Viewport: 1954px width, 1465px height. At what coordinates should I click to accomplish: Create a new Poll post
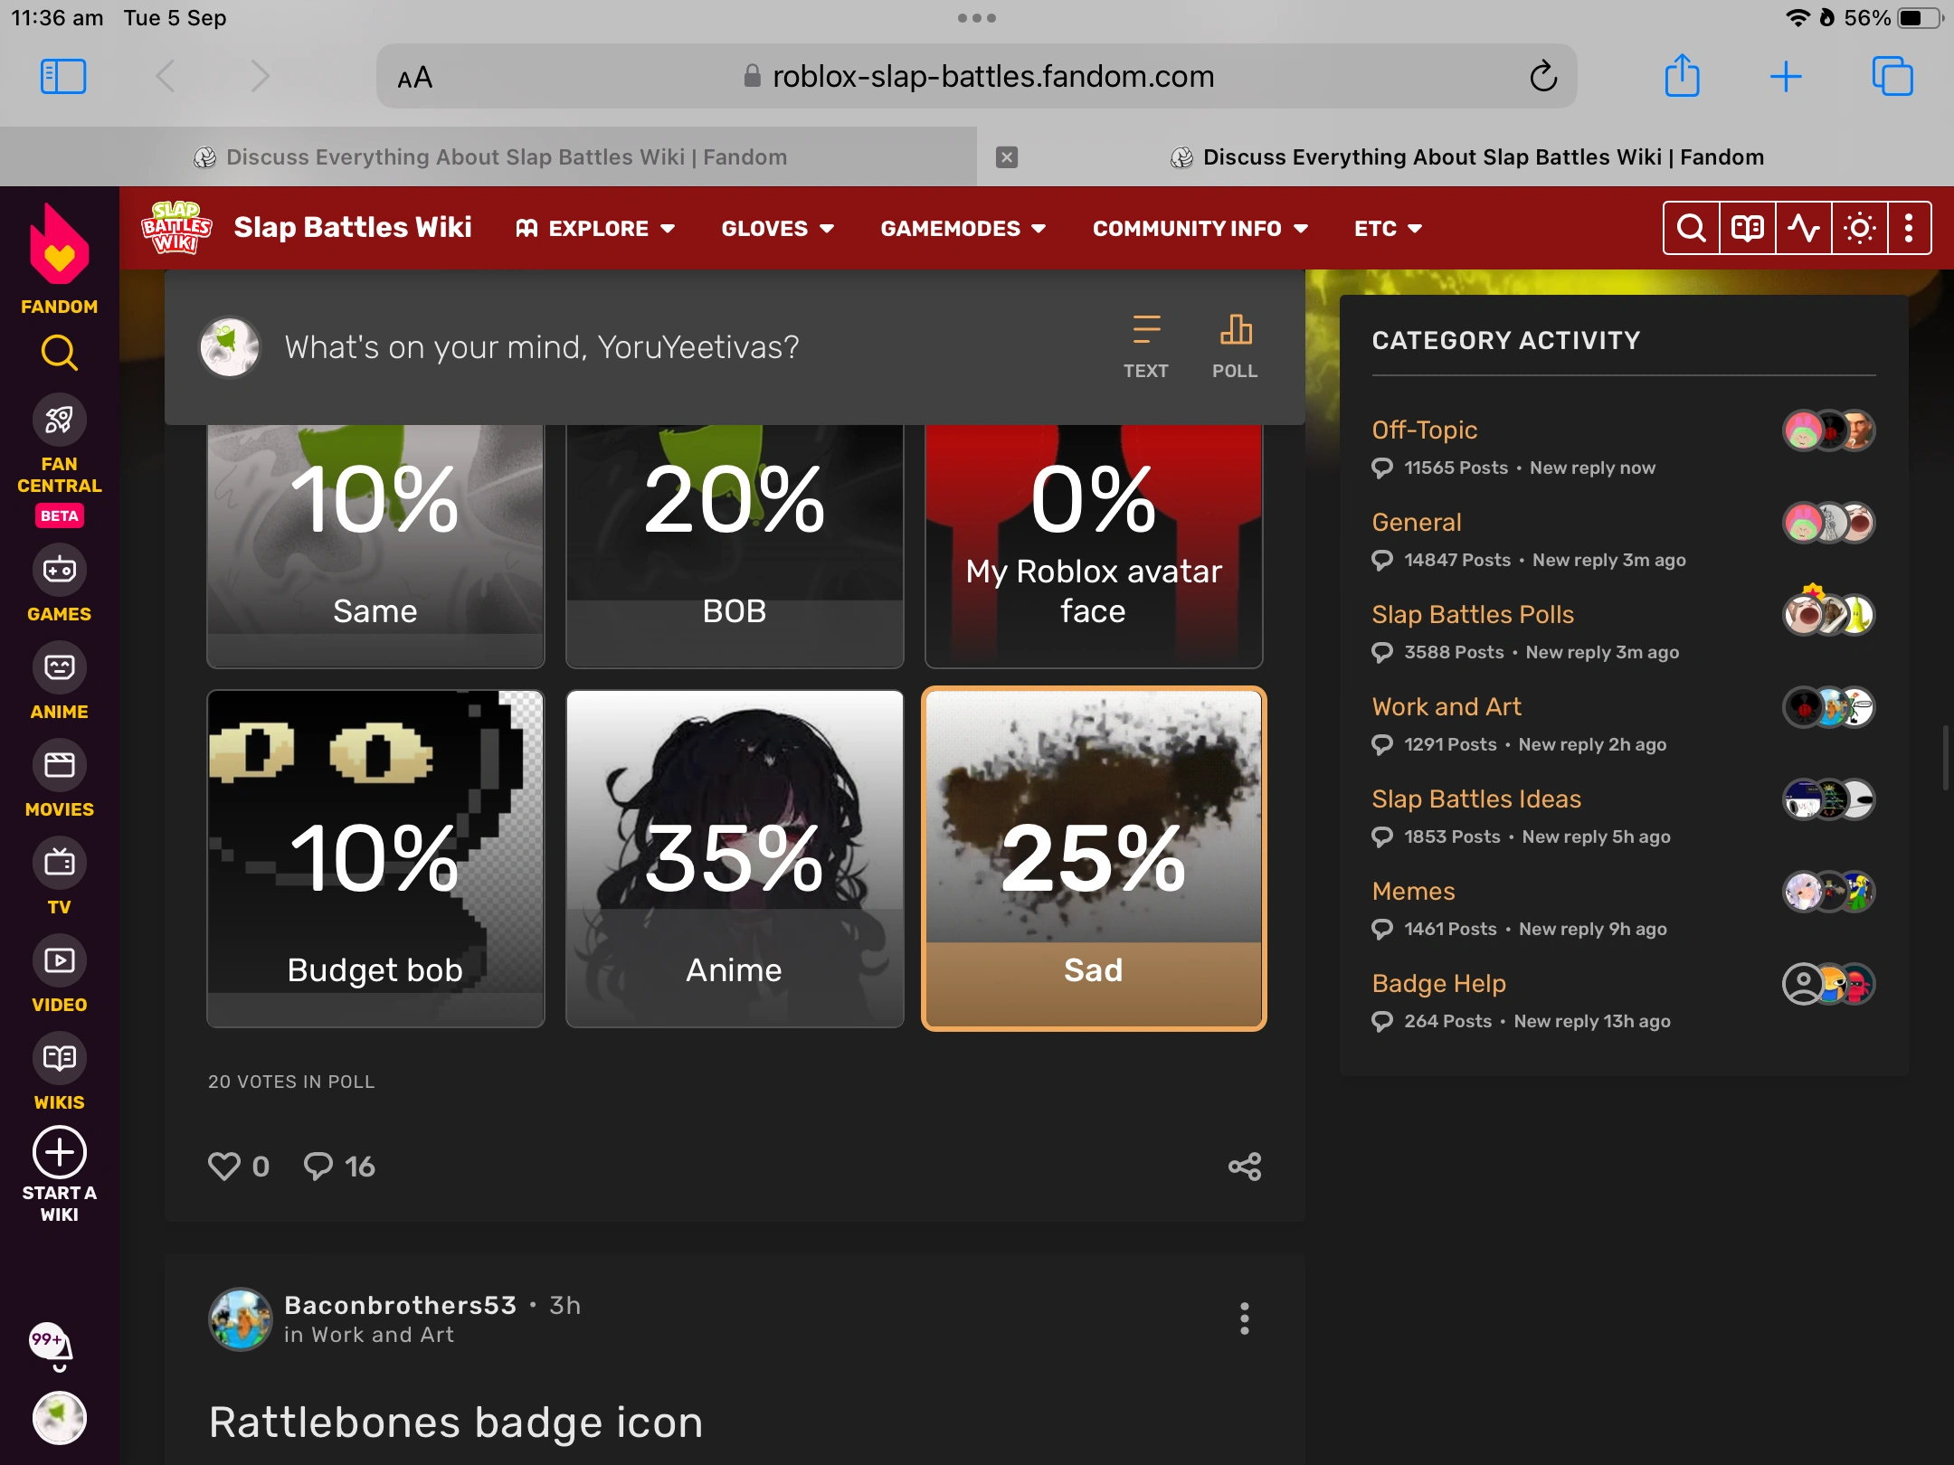[1235, 346]
